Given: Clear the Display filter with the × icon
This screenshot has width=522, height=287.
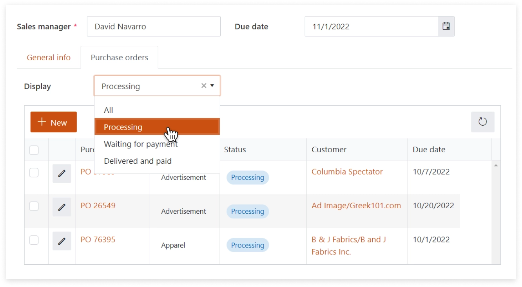Looking at the screenshot, I should (x=203, y=85).
